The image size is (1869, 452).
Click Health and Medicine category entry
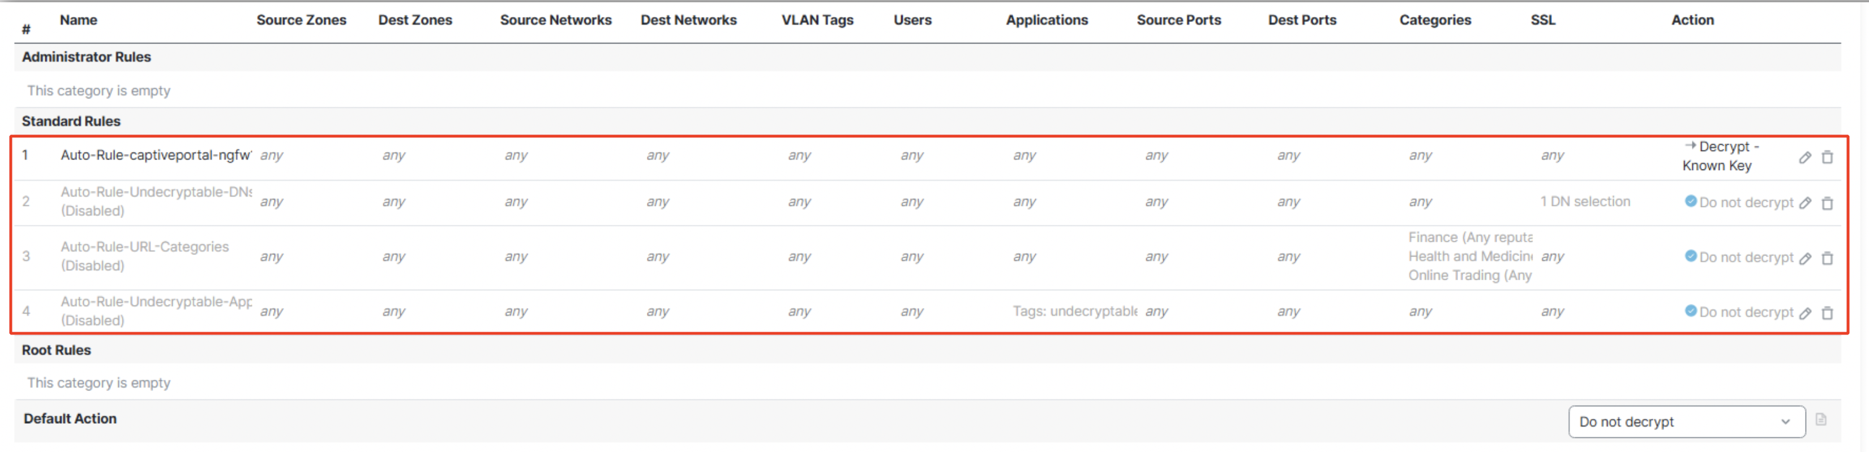point(1470,256)
